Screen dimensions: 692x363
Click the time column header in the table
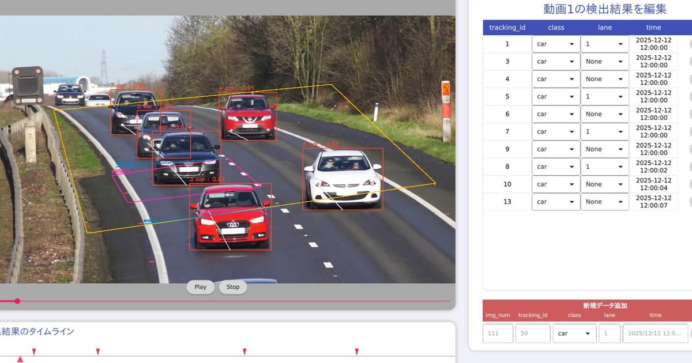(x=653, y=27)
